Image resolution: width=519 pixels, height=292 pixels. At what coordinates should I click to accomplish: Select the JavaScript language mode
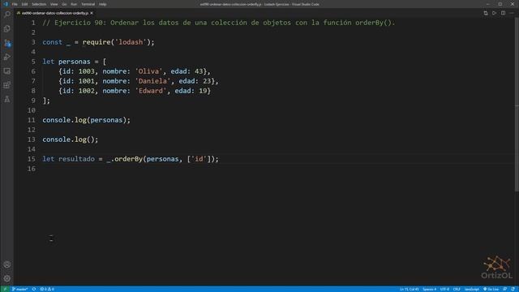[x=472, y=289]
